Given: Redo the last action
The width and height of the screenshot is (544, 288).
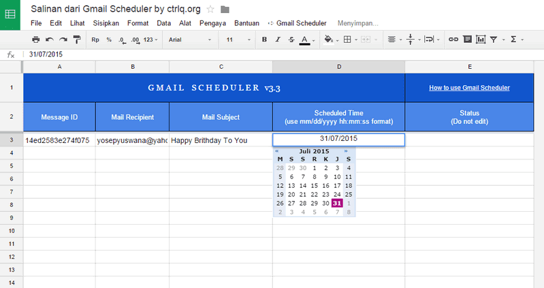Looking at the screenshot, I should pyautogui.click(x=63, y=39).
